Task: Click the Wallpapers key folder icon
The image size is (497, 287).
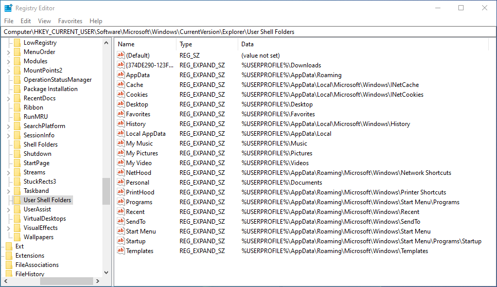Action: (17, 237)
